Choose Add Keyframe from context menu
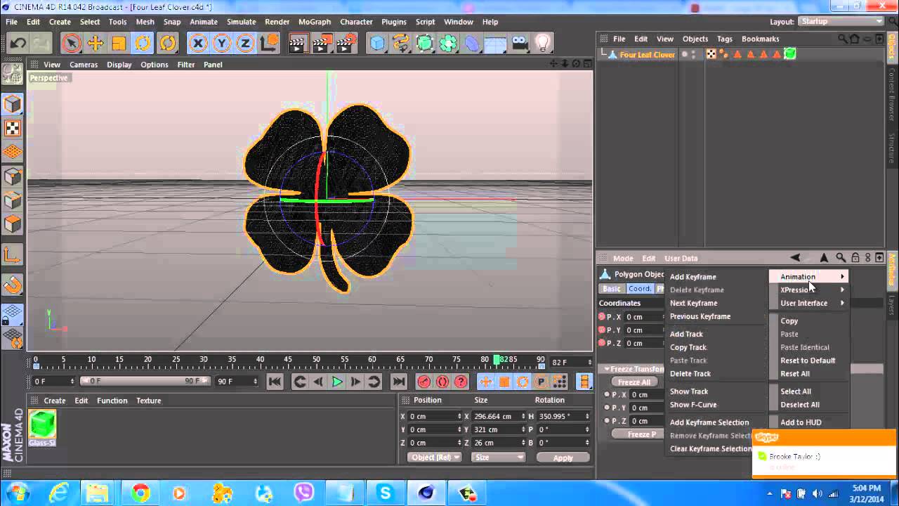This screenshot has width=899, height=506. (693, 277)
